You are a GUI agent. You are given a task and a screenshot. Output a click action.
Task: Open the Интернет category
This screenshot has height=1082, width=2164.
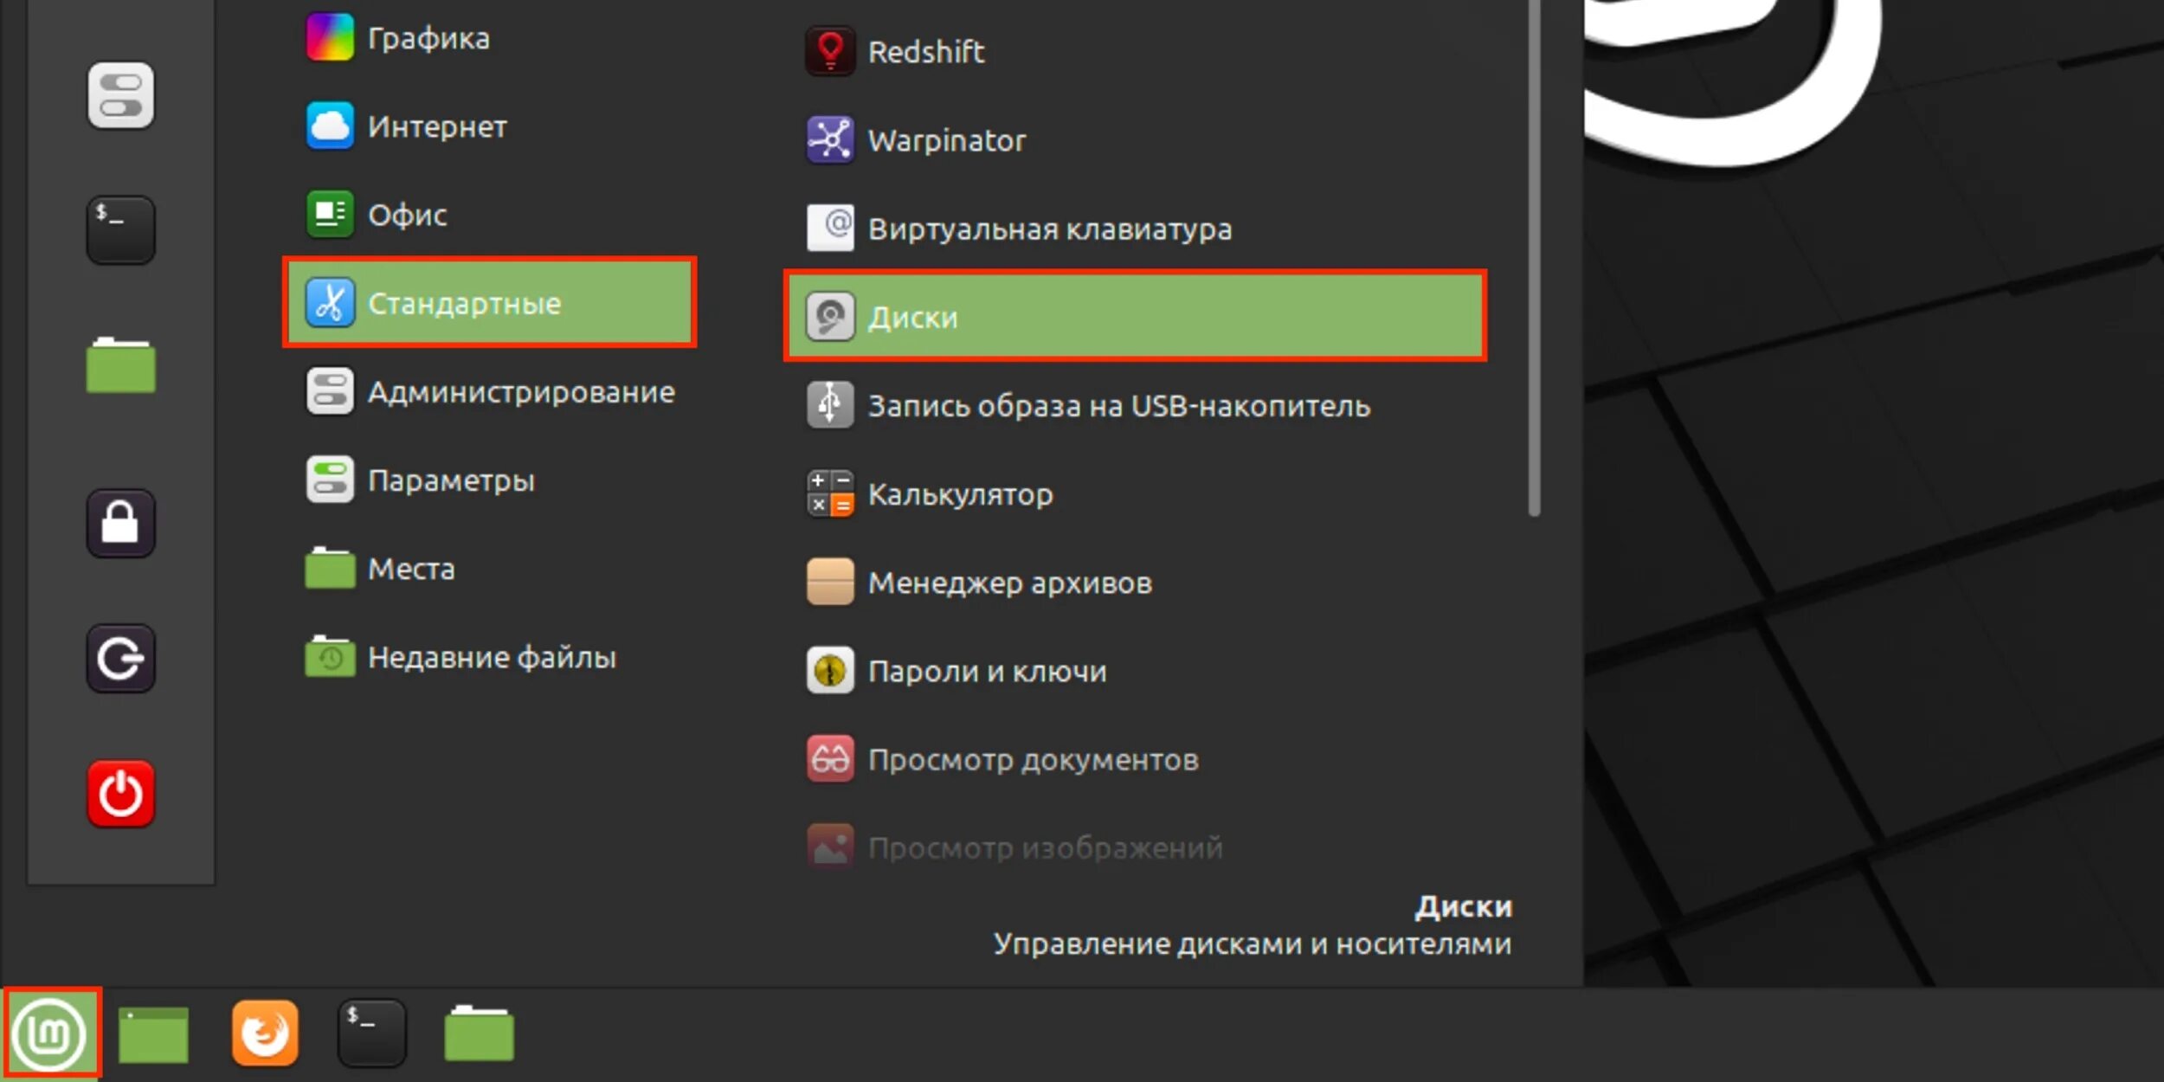click(437, 126)
